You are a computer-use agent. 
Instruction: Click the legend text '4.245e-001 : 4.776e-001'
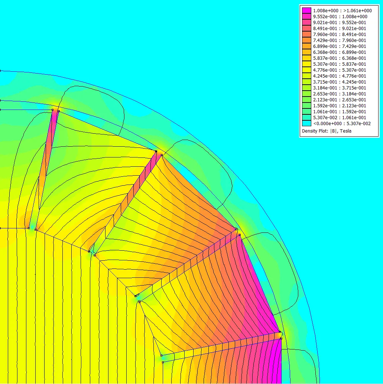pos(340,76)
